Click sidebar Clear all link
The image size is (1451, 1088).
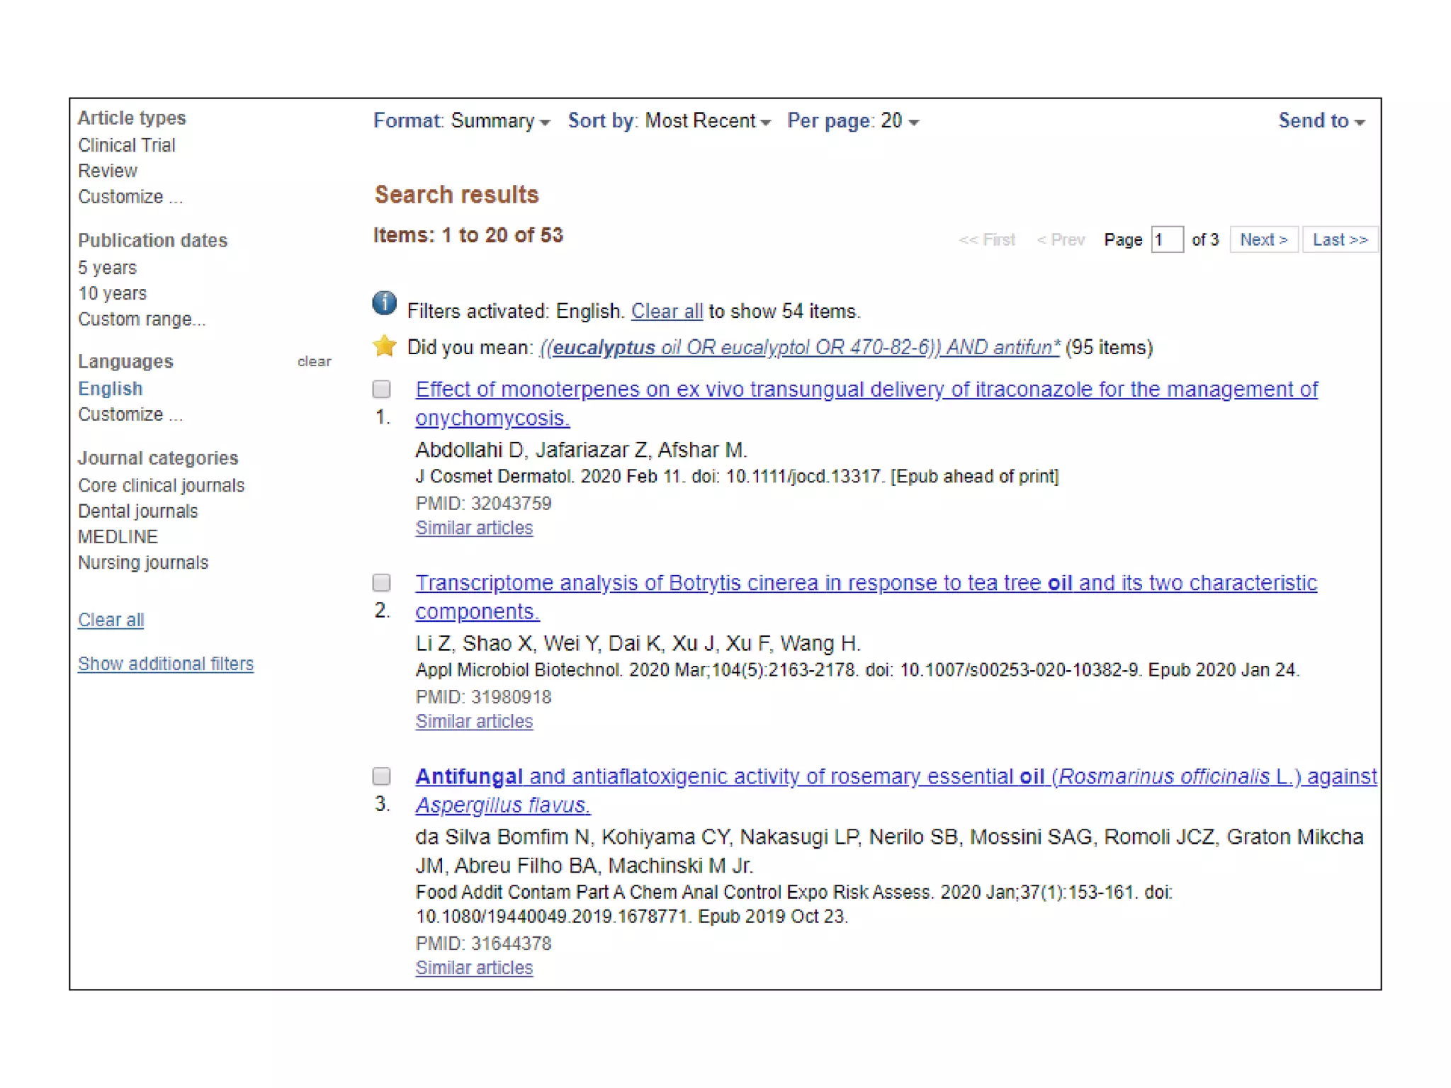click(111, 620)
